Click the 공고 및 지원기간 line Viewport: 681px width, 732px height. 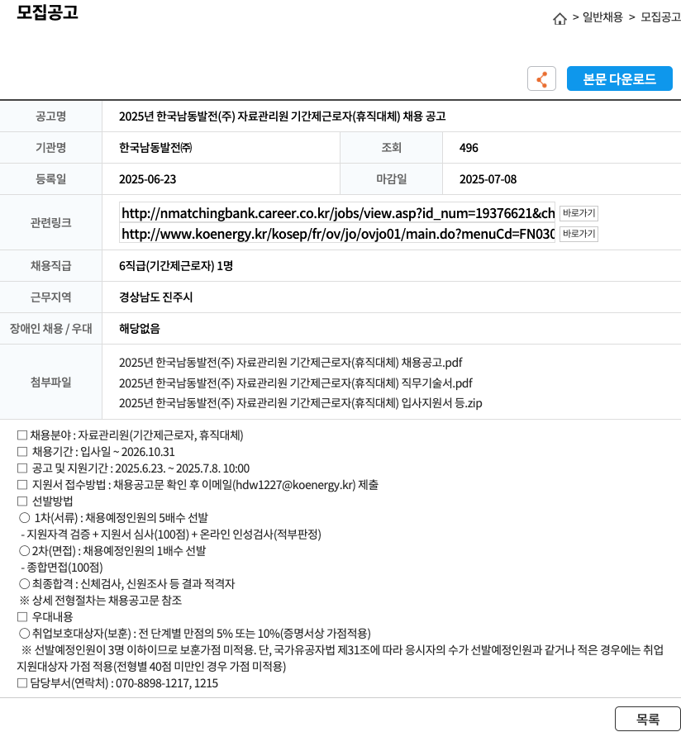coord(133,468)
